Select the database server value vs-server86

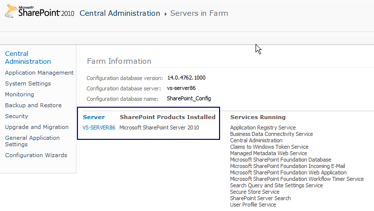(x=181, y=88)
